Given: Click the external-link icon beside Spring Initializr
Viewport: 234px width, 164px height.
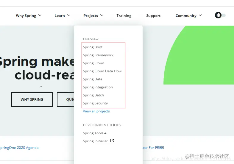Looking at the screenshot, I should [112, 141].
